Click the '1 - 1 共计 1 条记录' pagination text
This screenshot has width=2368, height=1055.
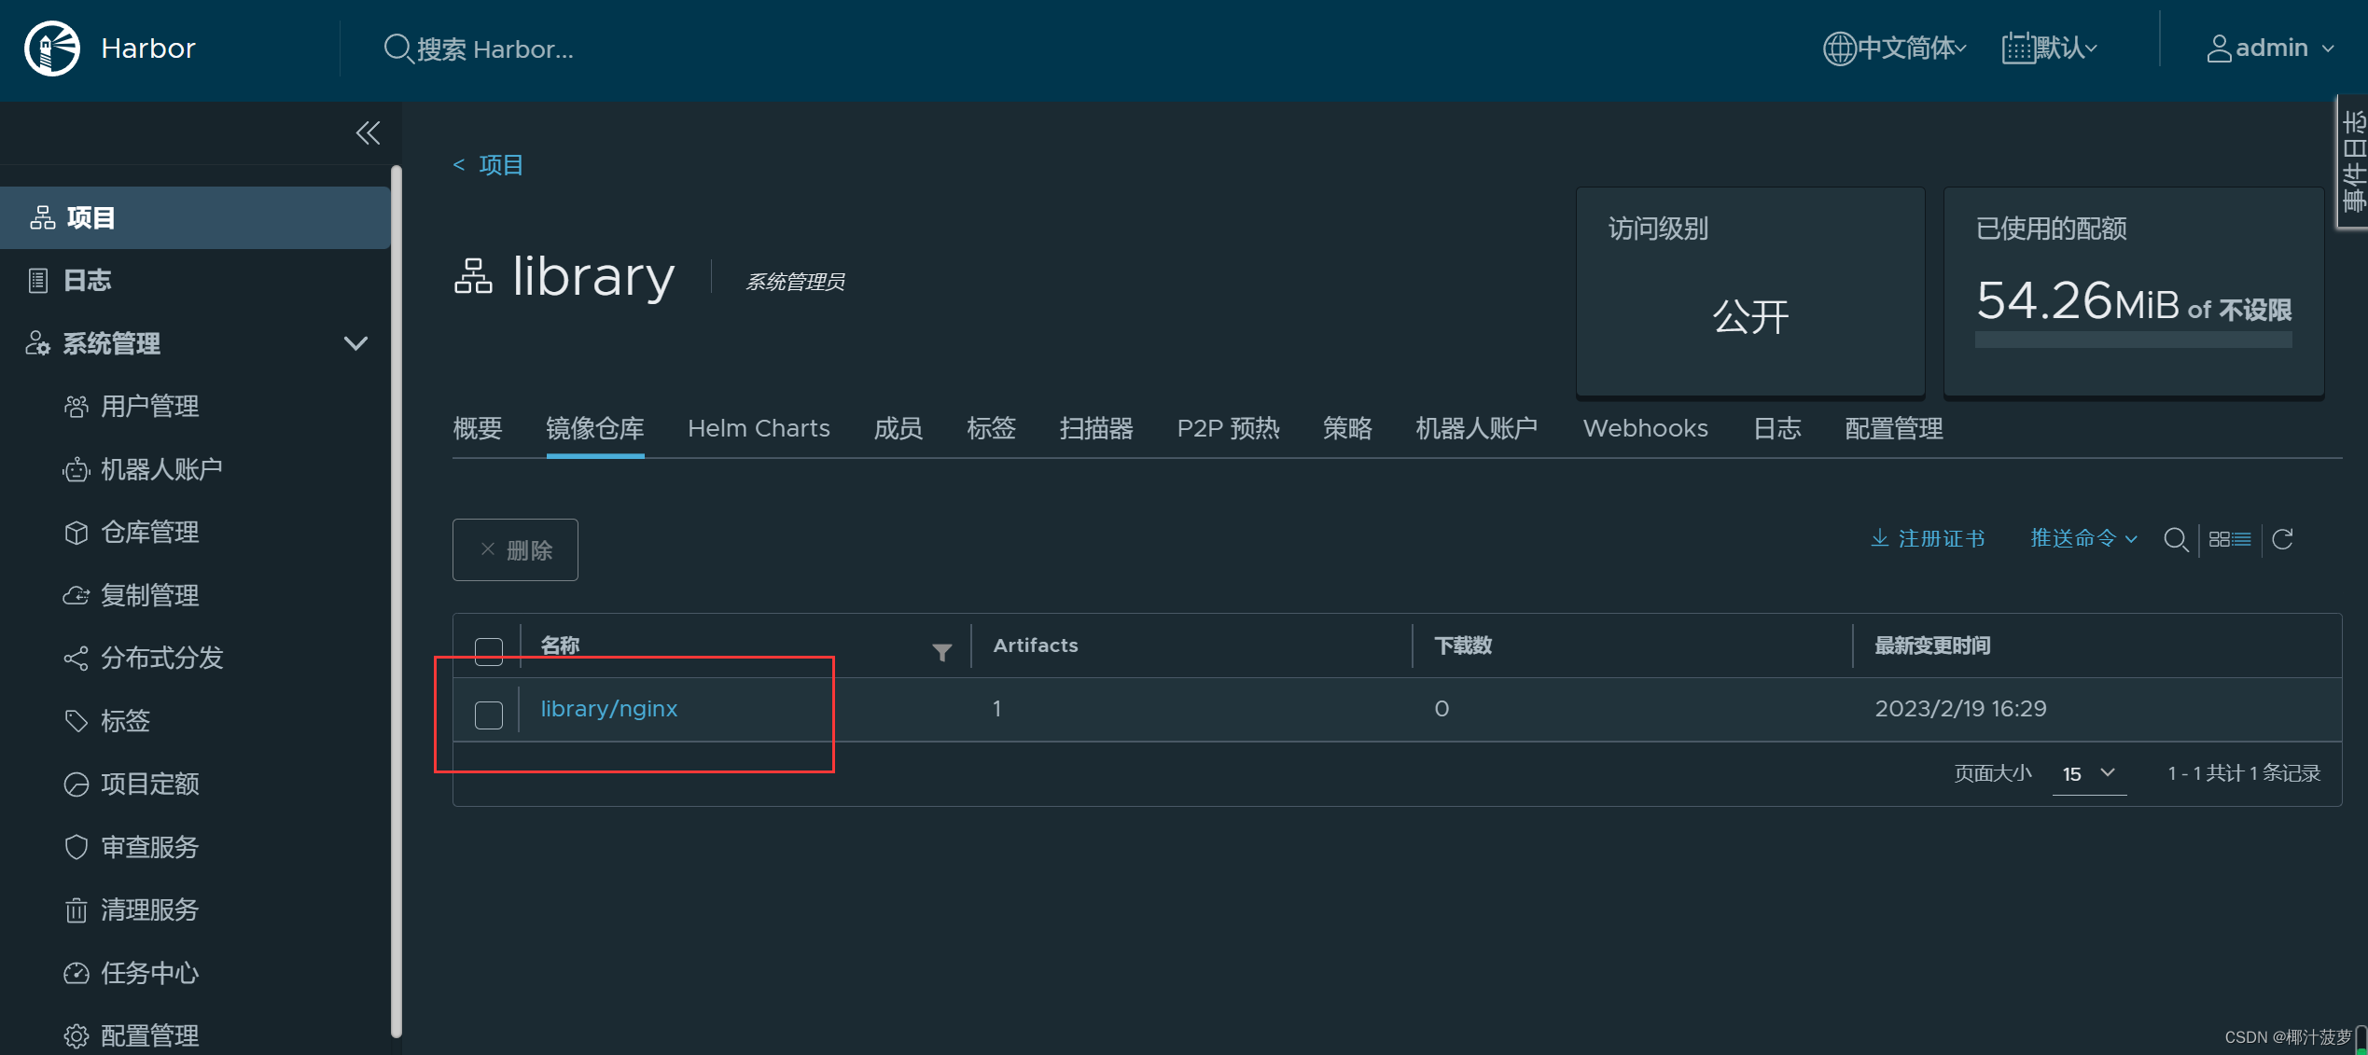click(x=2244, y=773)
